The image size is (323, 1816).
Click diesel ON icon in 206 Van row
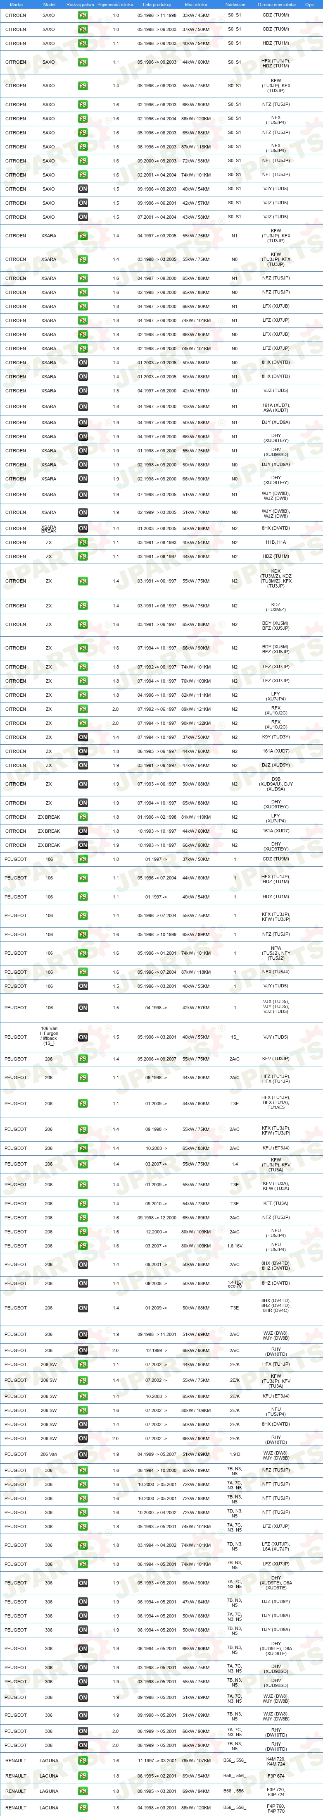[x=83, y=1454]
